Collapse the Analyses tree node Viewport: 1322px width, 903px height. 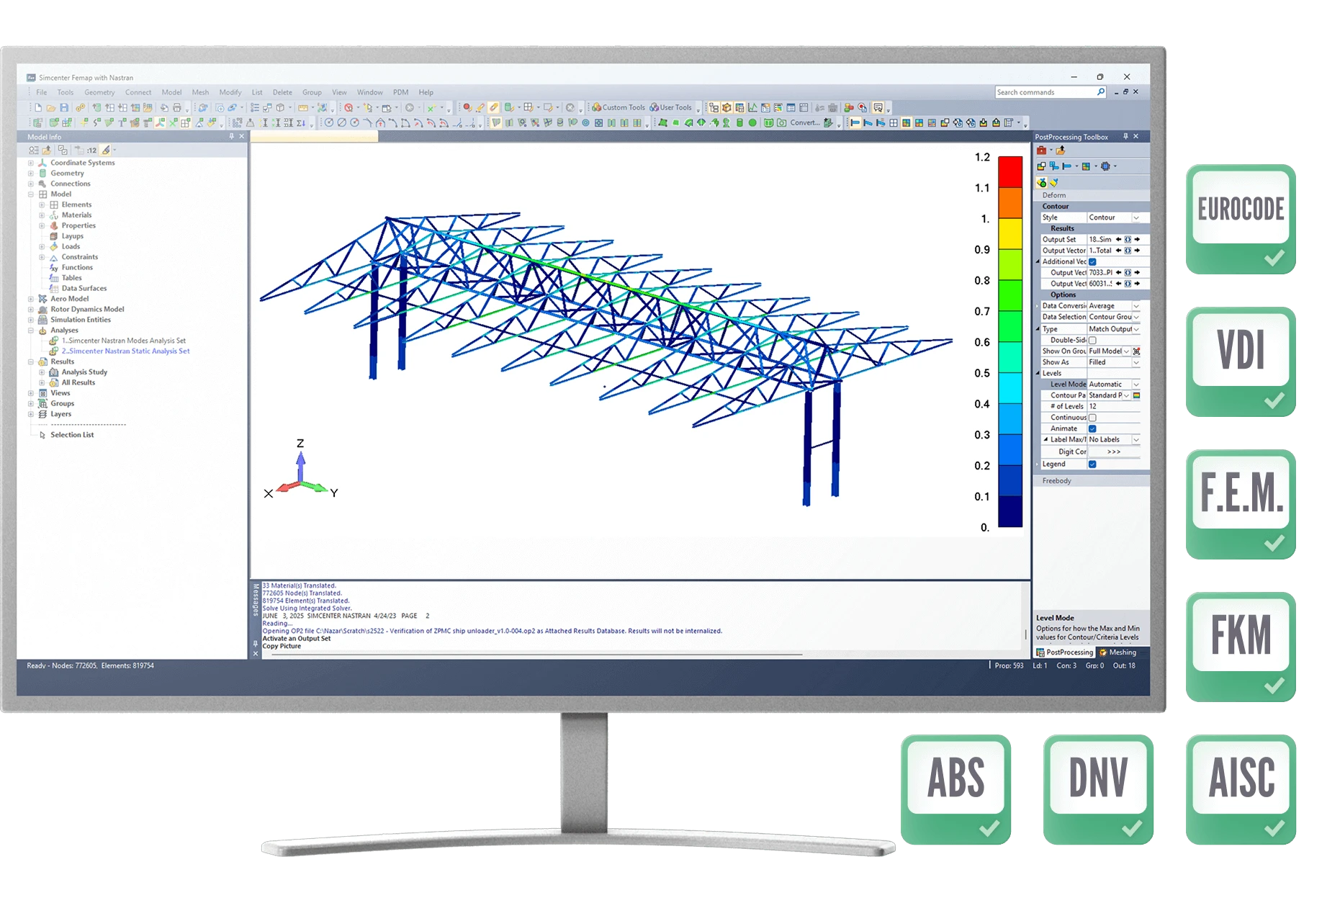(x=31, y=331)
